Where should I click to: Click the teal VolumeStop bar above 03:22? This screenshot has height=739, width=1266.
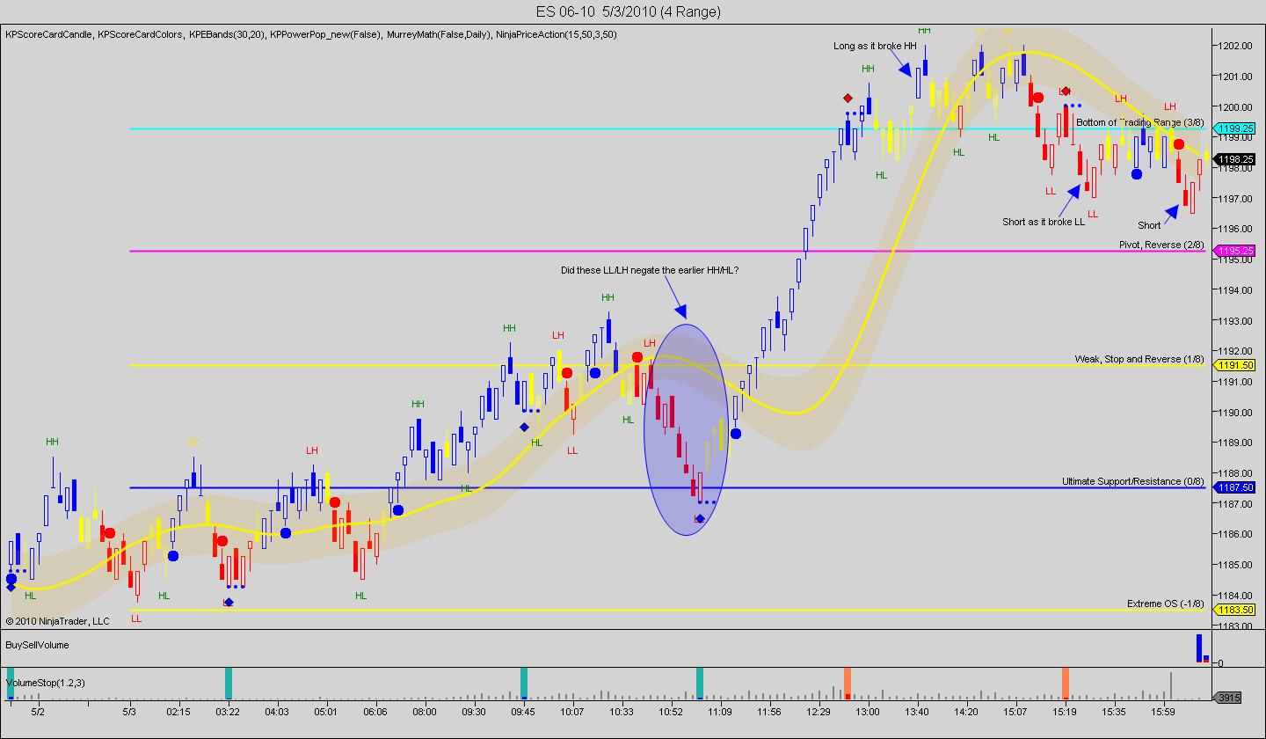(x=229, y=684)
